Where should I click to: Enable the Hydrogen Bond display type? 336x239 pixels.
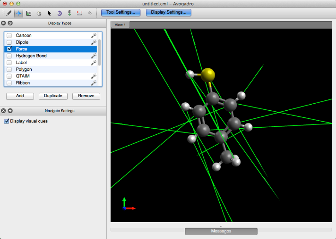tap(9, 56)
